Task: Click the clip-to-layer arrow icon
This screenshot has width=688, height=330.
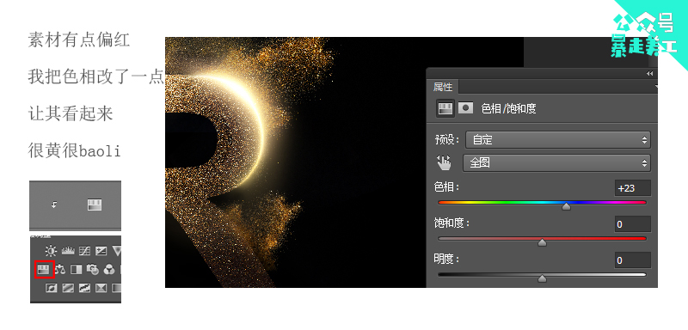Action: pos(53,205)
